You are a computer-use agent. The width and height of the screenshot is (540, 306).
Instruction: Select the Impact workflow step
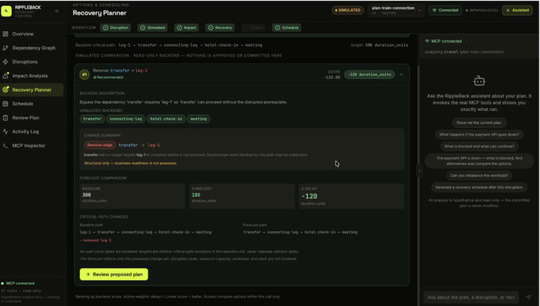tap(187, 27)
